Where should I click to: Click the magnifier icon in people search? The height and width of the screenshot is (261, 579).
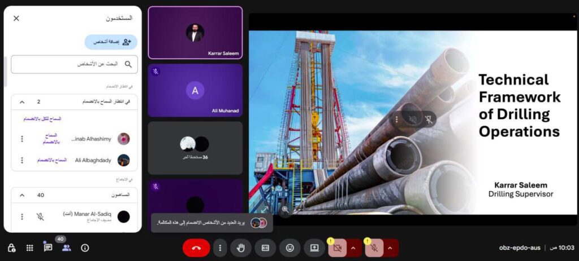coord(128,64)
